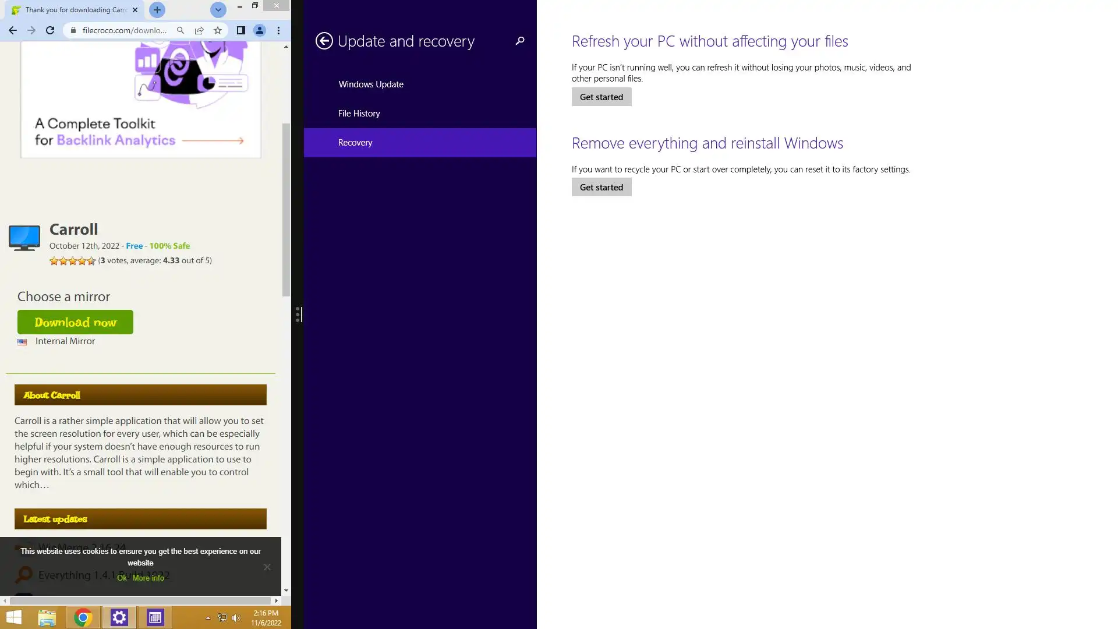Click Get started under Remove everything
1118x629 pixels.
point(601,188)
